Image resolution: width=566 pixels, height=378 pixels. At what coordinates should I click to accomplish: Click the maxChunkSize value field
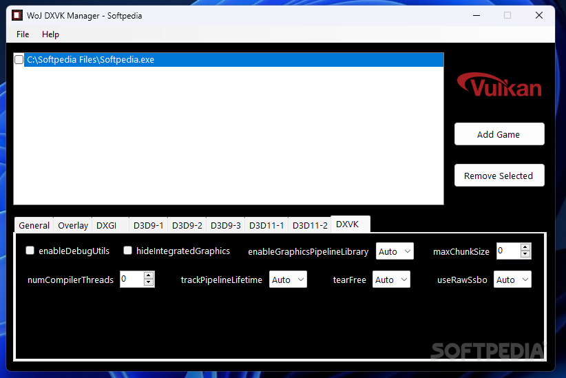coord(508,251)
